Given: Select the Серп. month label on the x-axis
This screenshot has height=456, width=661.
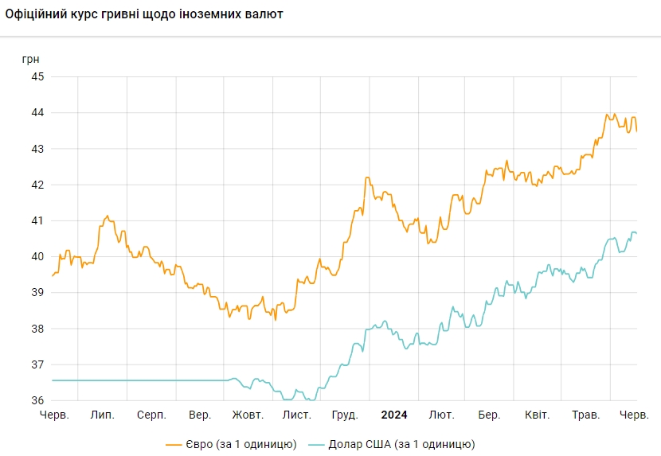Looking at the screenshot, I should [151, 415].
